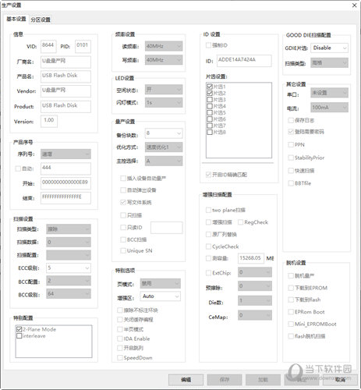Viewport: 361px width, 390px height.
Task: Click the 保存 button
Action: pyautogui.click(x=225, y=380)
